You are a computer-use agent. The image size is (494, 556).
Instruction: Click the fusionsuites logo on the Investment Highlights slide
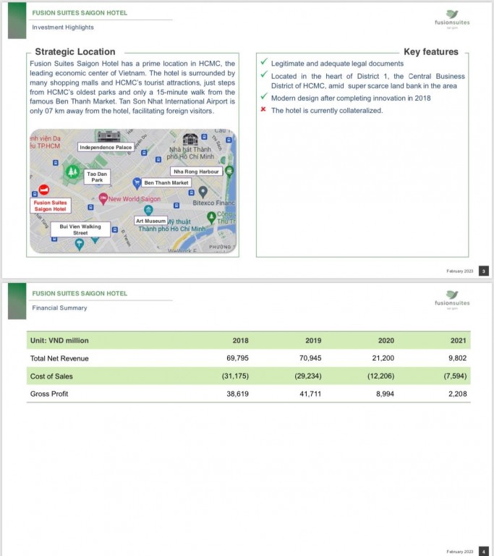[452, 19]
